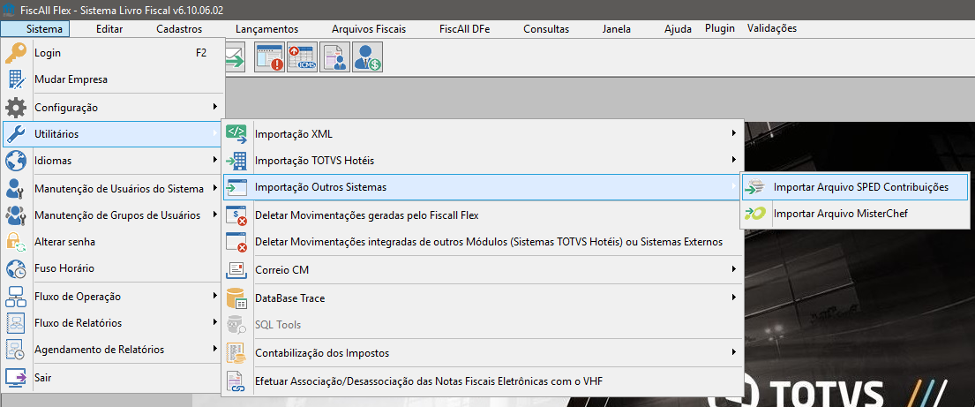
Task: Open the Arquivos Fiscais menu
Action: coord(369,28)
